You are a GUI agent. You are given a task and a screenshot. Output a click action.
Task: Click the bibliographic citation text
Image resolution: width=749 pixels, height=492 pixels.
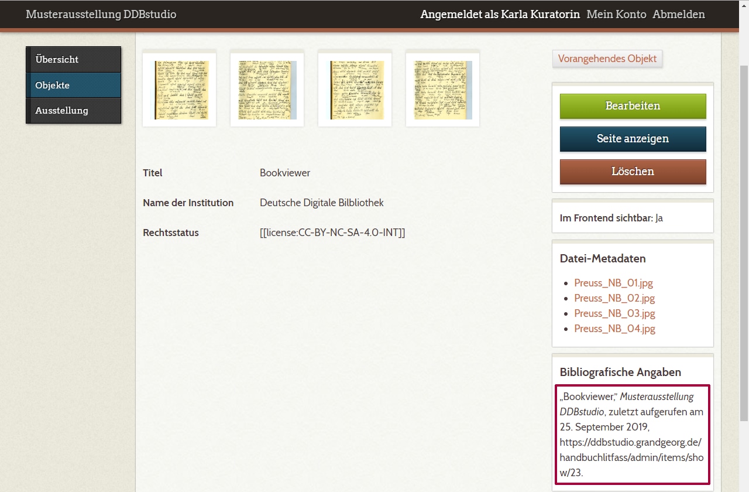pos(632,435)
